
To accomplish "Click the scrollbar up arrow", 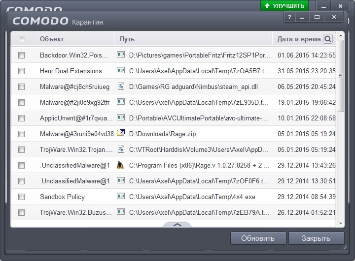I will pyautogui.click(x=341, y=35).
